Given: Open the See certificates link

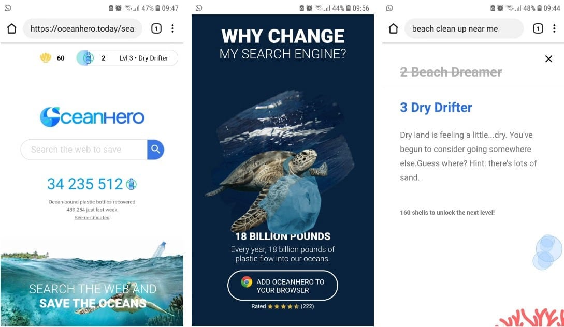Looking at the screenshot, I should click(x=92, y=218).
